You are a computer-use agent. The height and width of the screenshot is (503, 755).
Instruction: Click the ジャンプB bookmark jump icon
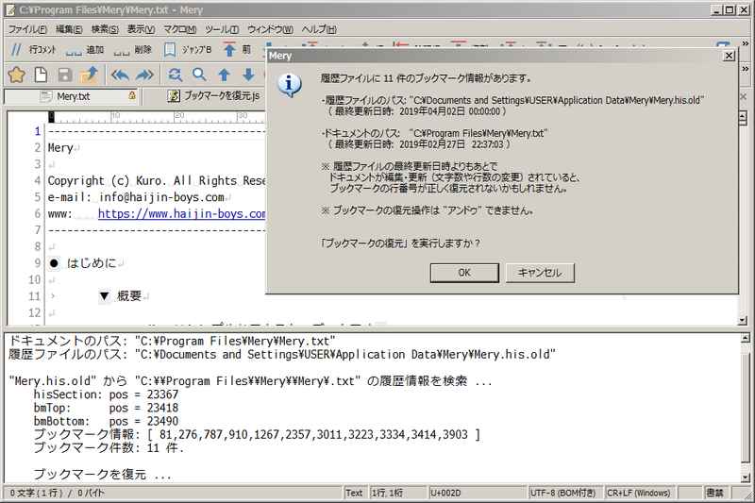point(170,50)
